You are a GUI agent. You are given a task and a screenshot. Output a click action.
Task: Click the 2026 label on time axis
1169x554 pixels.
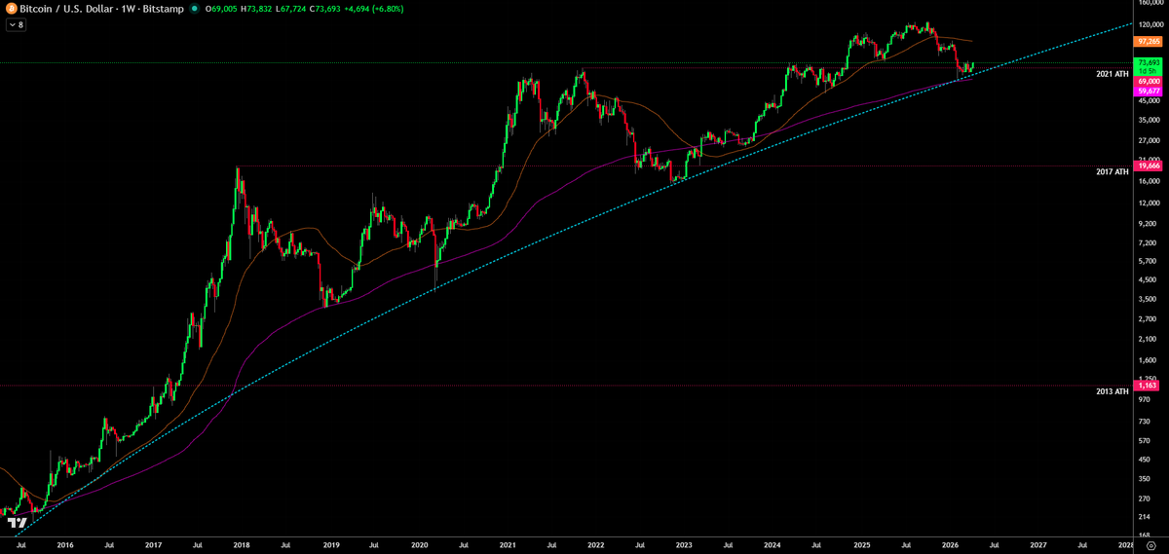[951, 546]
